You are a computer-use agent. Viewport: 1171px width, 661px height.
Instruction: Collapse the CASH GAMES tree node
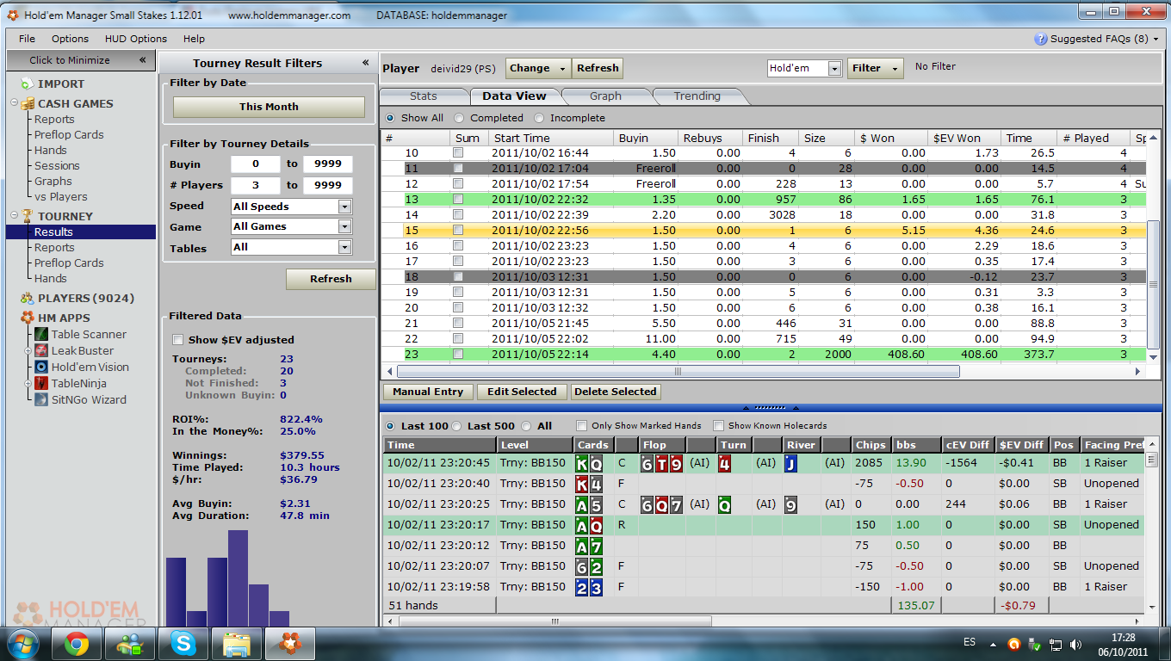pos(14,103)
